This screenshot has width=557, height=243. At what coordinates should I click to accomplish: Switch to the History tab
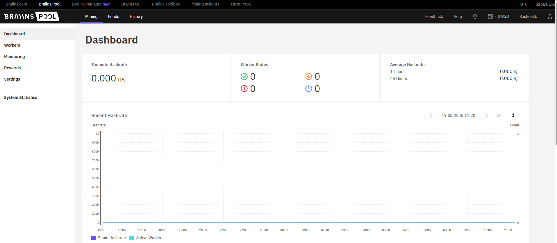click(136, 17)
